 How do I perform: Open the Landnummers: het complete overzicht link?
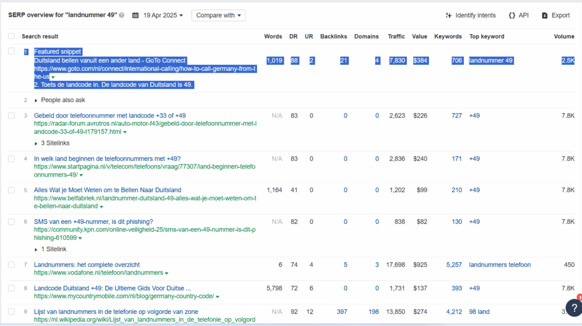point(87,265)
